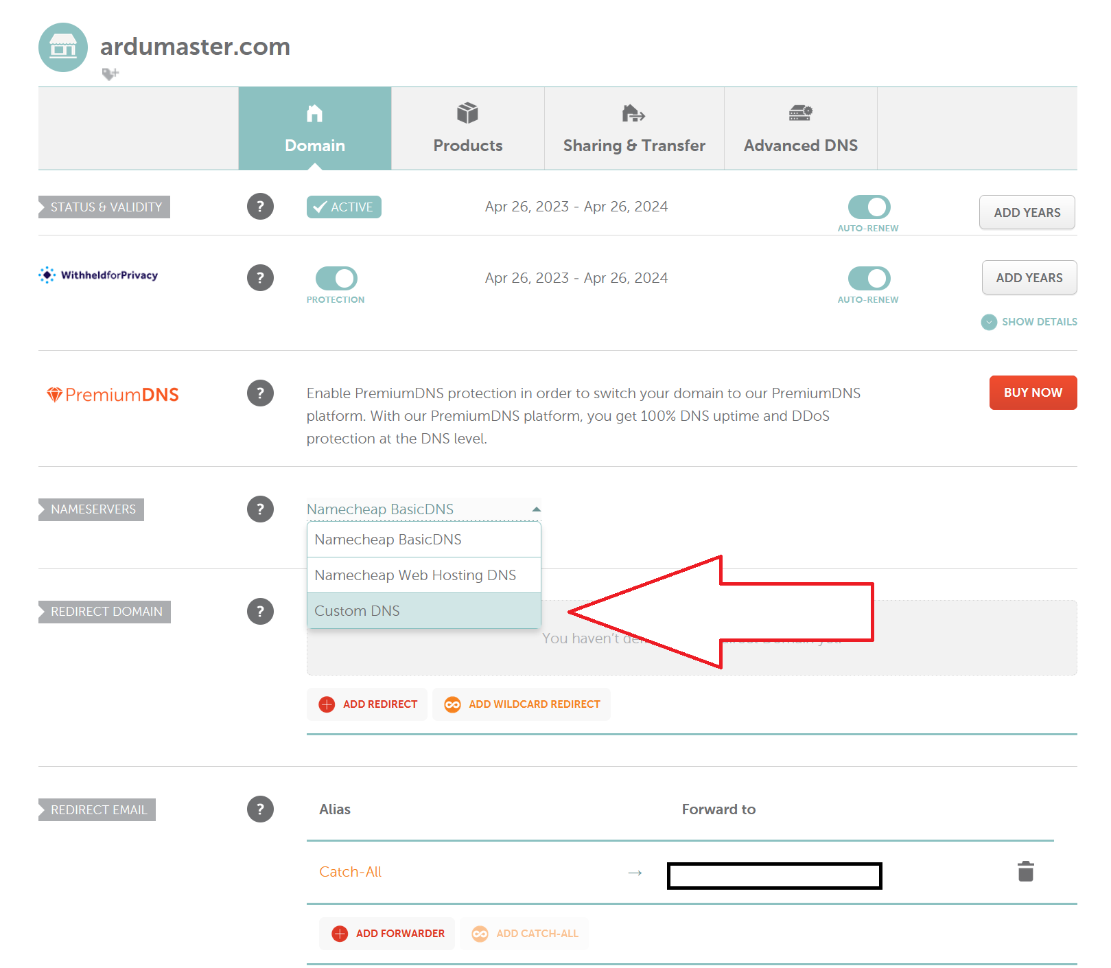Click the Domain tab home icon

point(314,113)
